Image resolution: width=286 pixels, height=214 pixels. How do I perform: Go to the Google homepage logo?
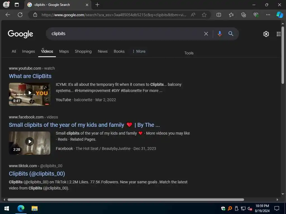point(20,34)
